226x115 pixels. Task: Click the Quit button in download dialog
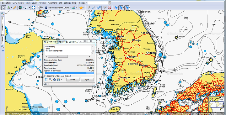tap(87, 80)
